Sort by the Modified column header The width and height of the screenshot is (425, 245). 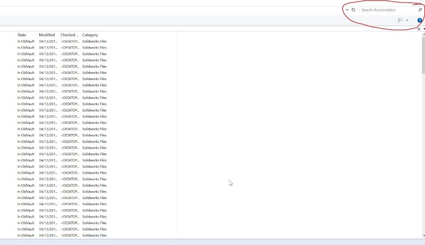pos(47,35)
